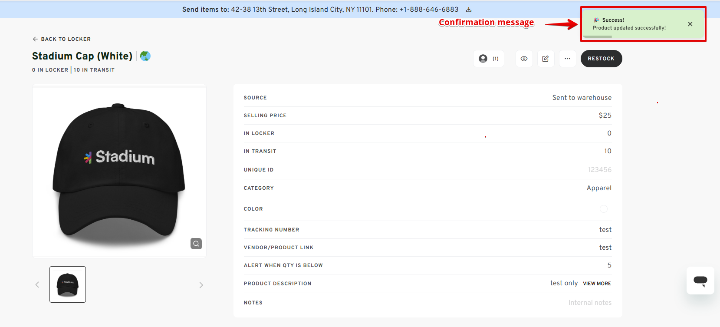Image resolution: width=720 pixels, height=327 pixels.
Task: Click the '0 IN LOCKER' status text
Action: pos(50,70)
